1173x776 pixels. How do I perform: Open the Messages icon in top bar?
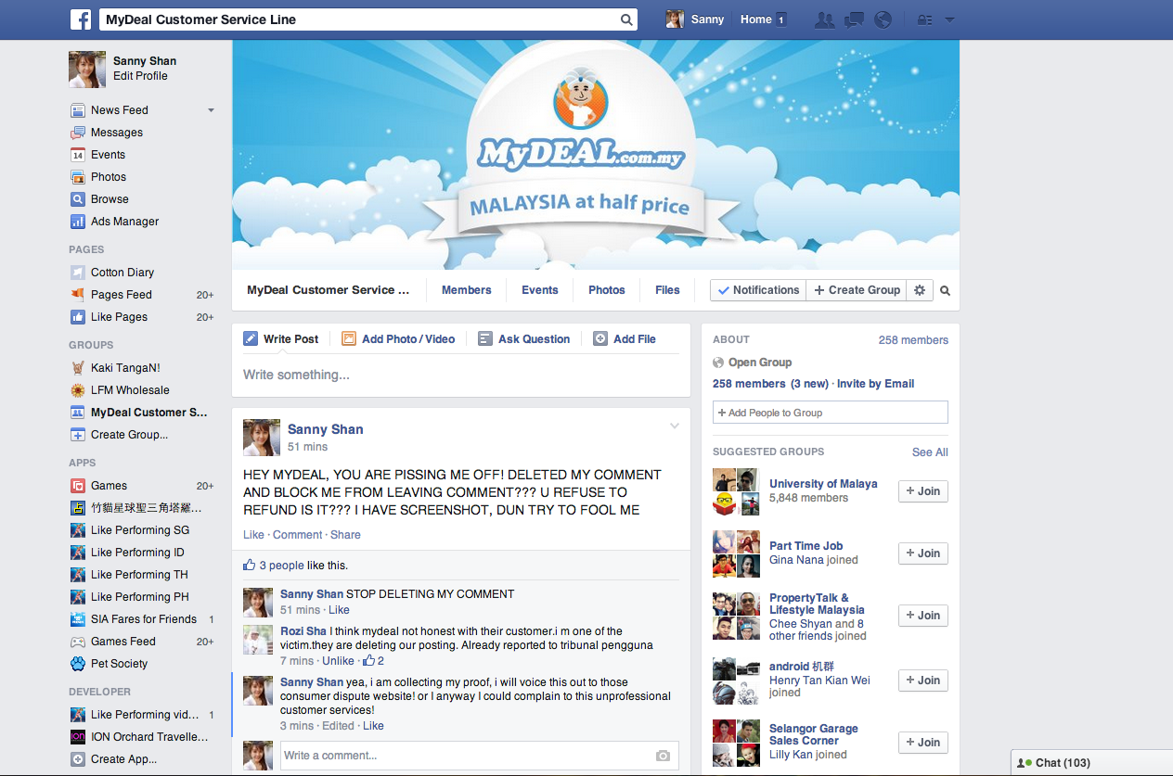click(x=854, y=19)
